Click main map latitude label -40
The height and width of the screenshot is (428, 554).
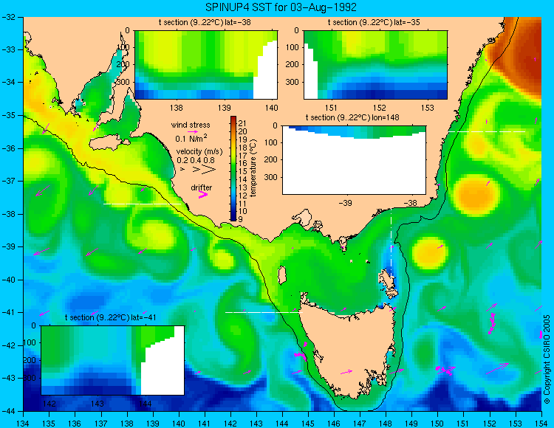[8, 280]
